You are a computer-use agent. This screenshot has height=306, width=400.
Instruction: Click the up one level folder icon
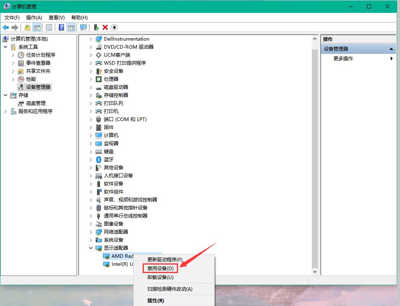pos(27,27)
